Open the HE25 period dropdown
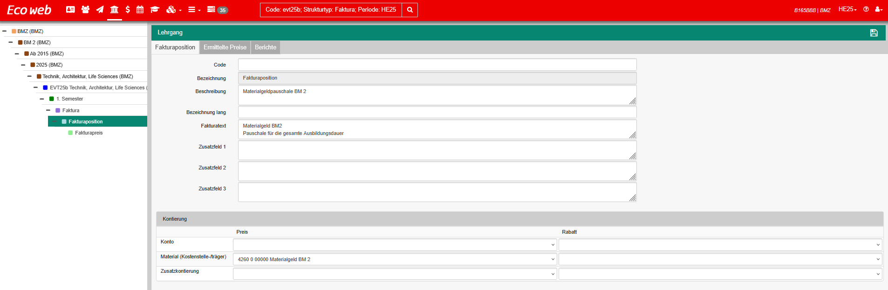The width and height of the screenshot is (888, 290). pyautogui.click(x=847, y=9)
